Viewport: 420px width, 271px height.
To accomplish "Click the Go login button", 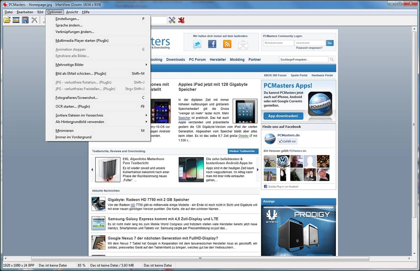I will (x=330, y=43).
